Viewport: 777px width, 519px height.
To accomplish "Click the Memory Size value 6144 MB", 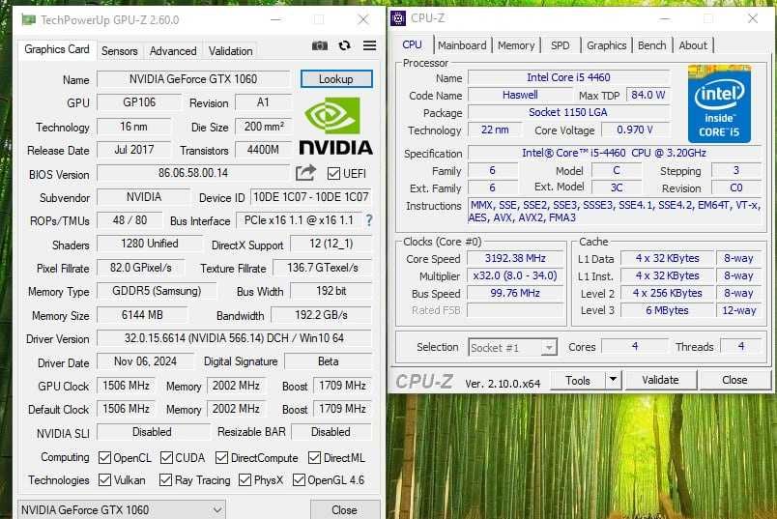I will pos(142,315).
